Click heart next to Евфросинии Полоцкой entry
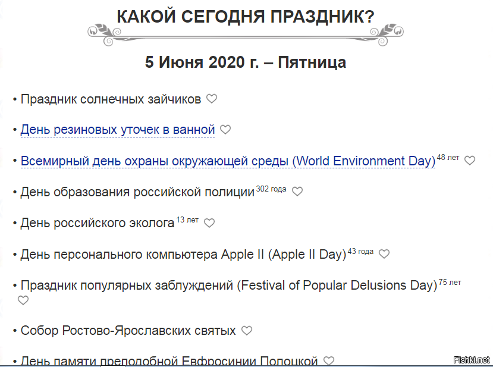The image size is (493, 367). click(329, 360)
